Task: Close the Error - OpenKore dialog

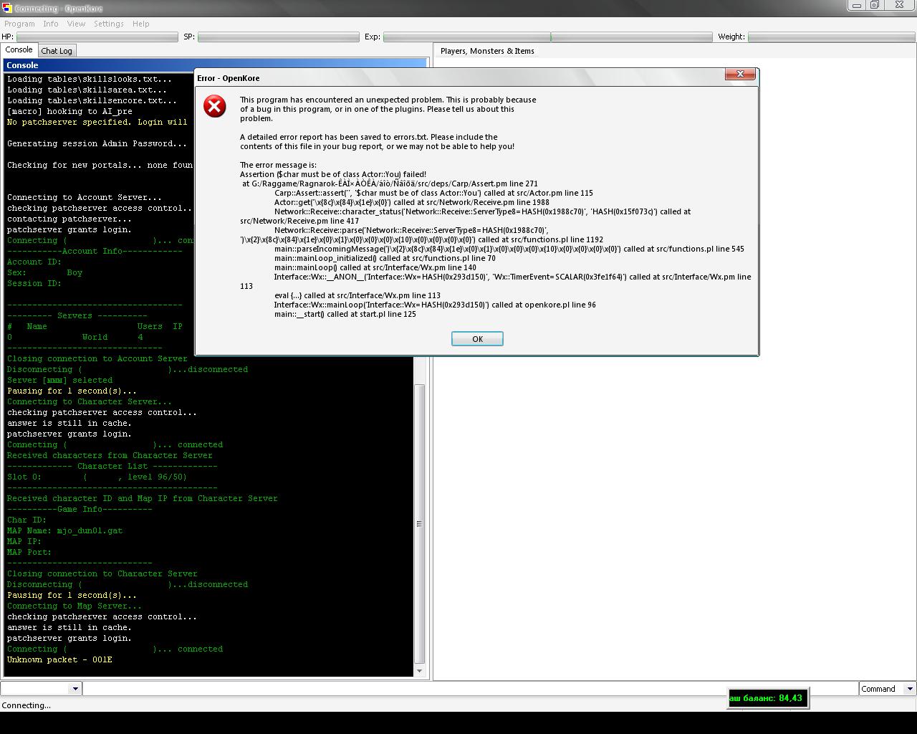Action: (x=740, y=74)
